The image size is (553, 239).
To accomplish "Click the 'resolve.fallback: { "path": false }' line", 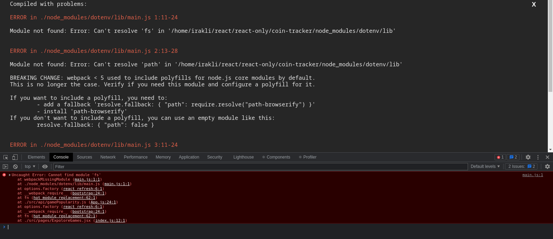I will pyautogui.click(x=95, y=125).
